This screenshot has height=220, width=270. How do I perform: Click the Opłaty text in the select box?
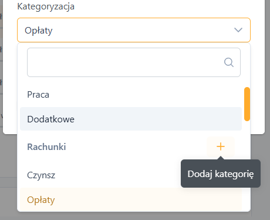tap(39, 31)
